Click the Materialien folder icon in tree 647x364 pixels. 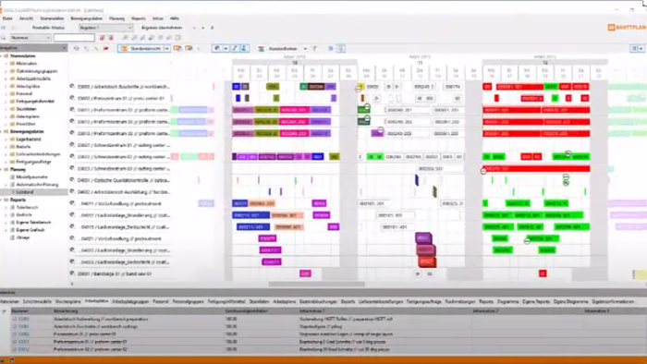point(12,64)
